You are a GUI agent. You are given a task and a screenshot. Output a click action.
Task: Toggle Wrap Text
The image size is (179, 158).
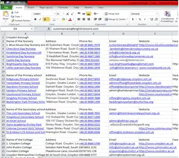pyautogui.click(x=112, y=14)
